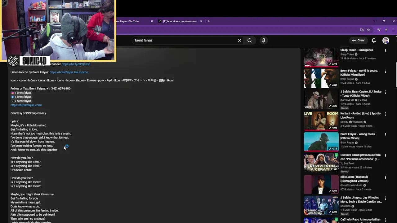Play the Billie Jean Trapsoul thumbnail

pos(321,184)
